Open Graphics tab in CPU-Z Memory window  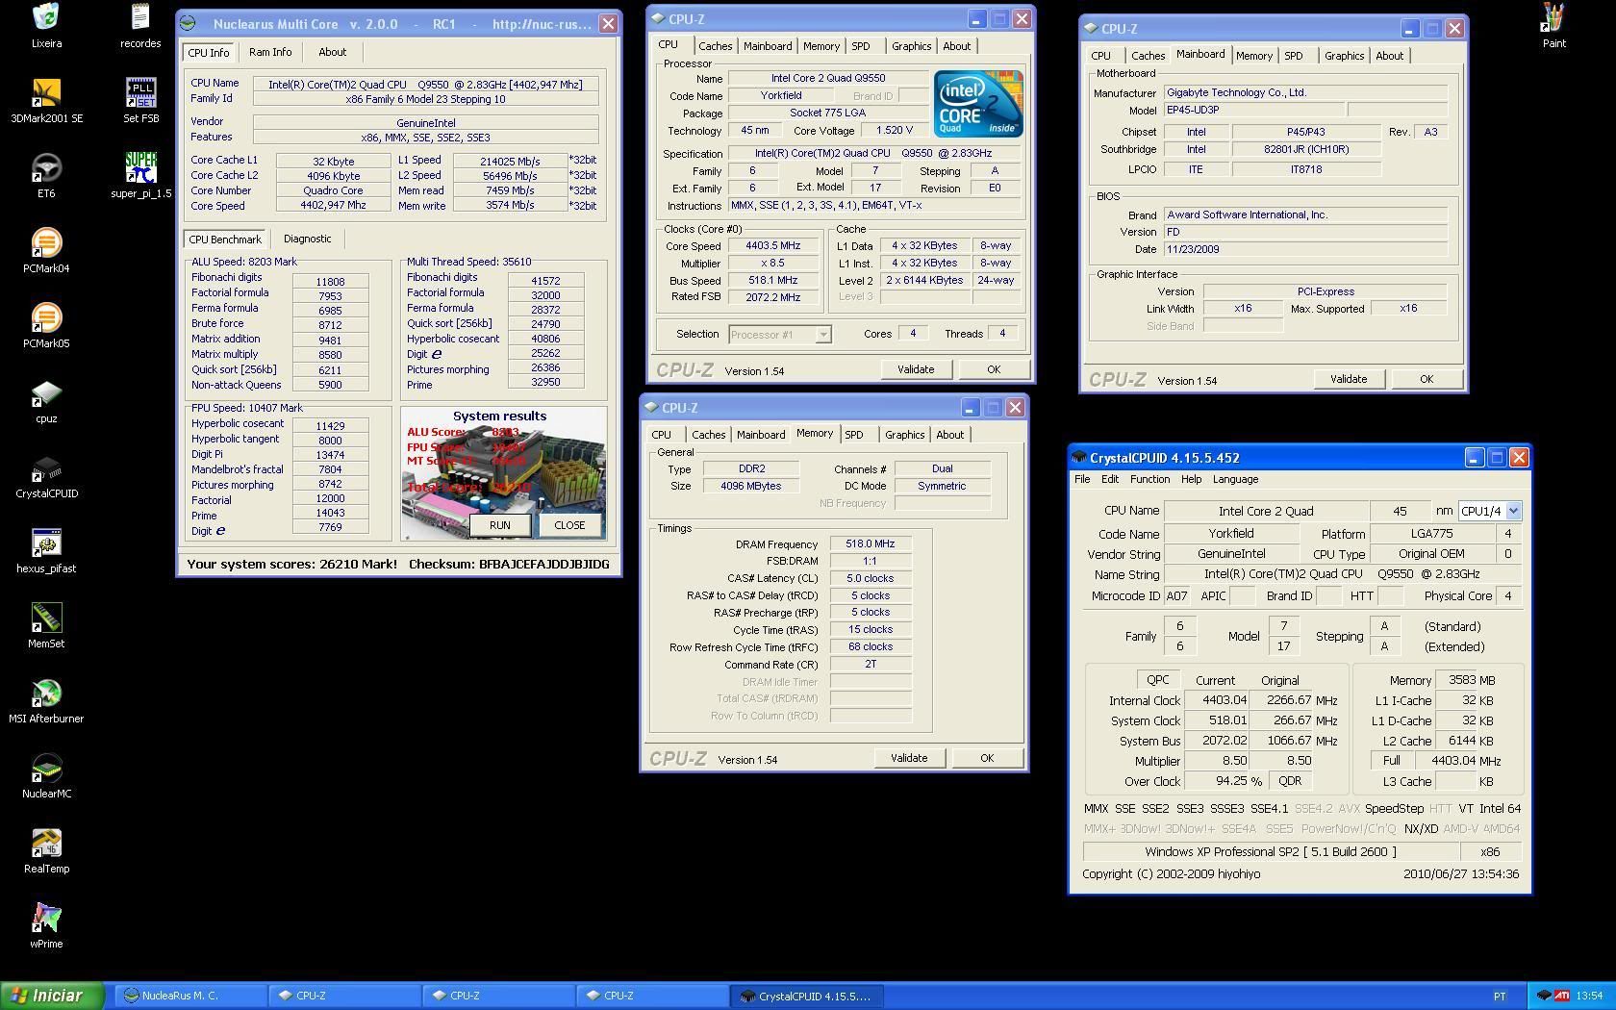tap(904, 435)
